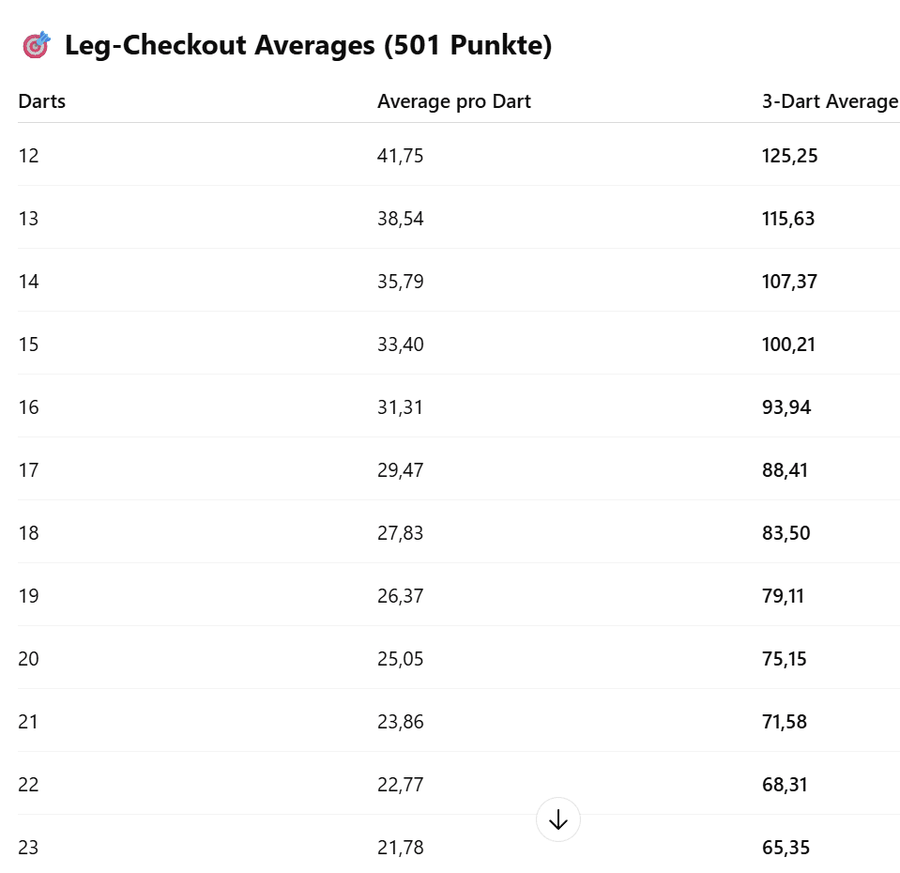This screenshot has height=873, width=900.
Task: Select the "Average pro Dart" column header
Action: pos(454,101)
